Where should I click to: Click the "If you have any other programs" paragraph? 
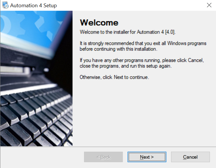tap(142, 63)
